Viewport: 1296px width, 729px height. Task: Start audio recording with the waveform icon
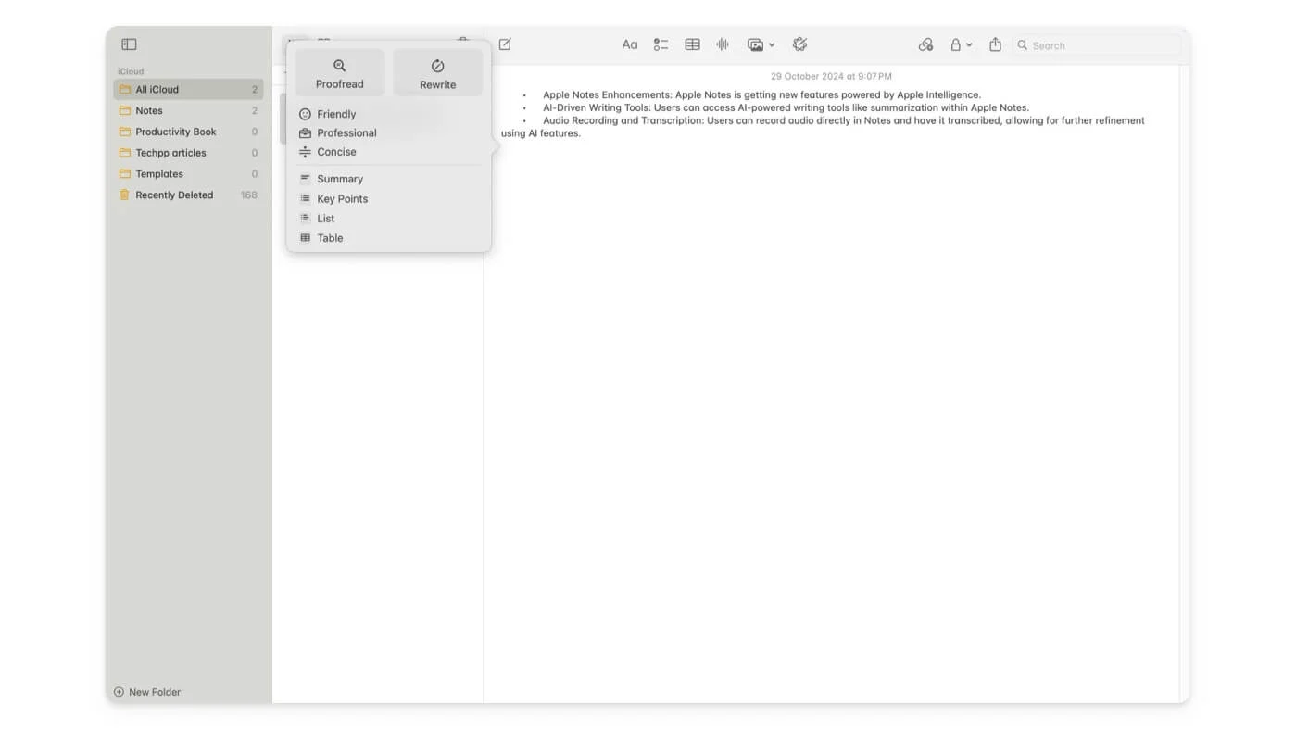pos(723,44)
